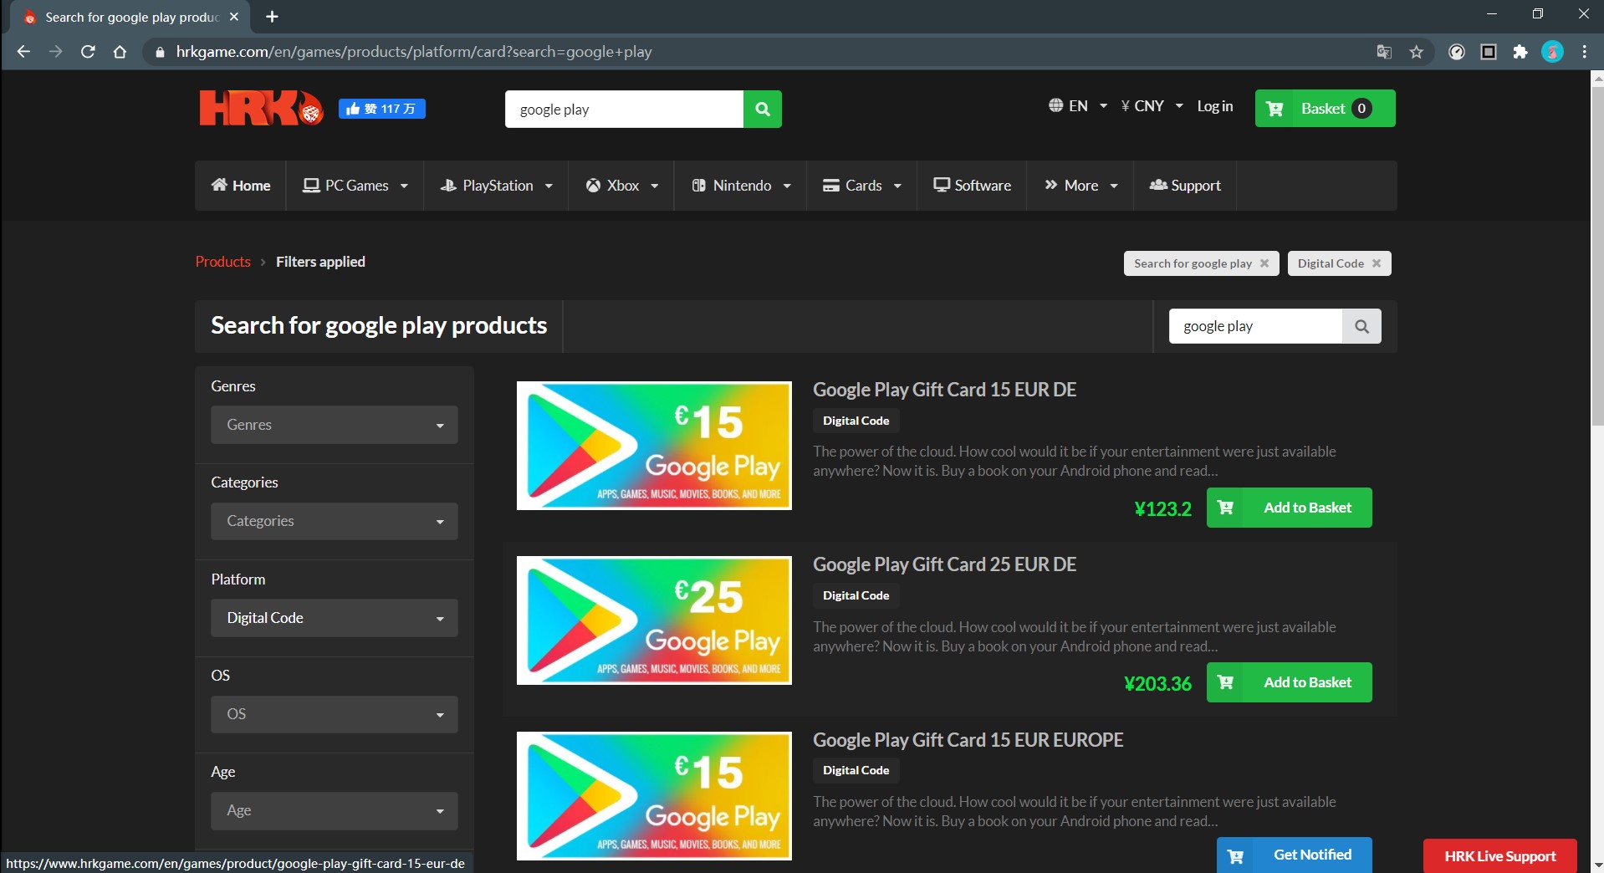Open 'Google Play Gift Card 15 EUR DE' title

tap(944, 390)
